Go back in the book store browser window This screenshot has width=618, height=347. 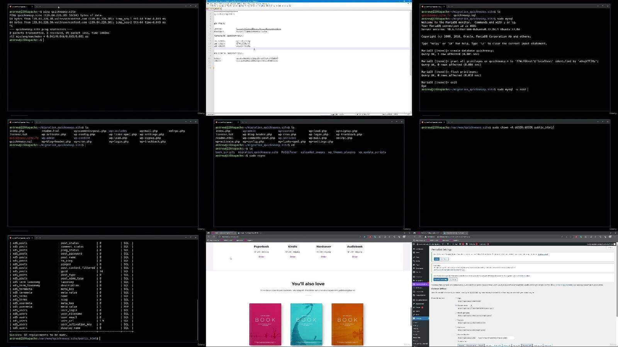click(209, 237)
